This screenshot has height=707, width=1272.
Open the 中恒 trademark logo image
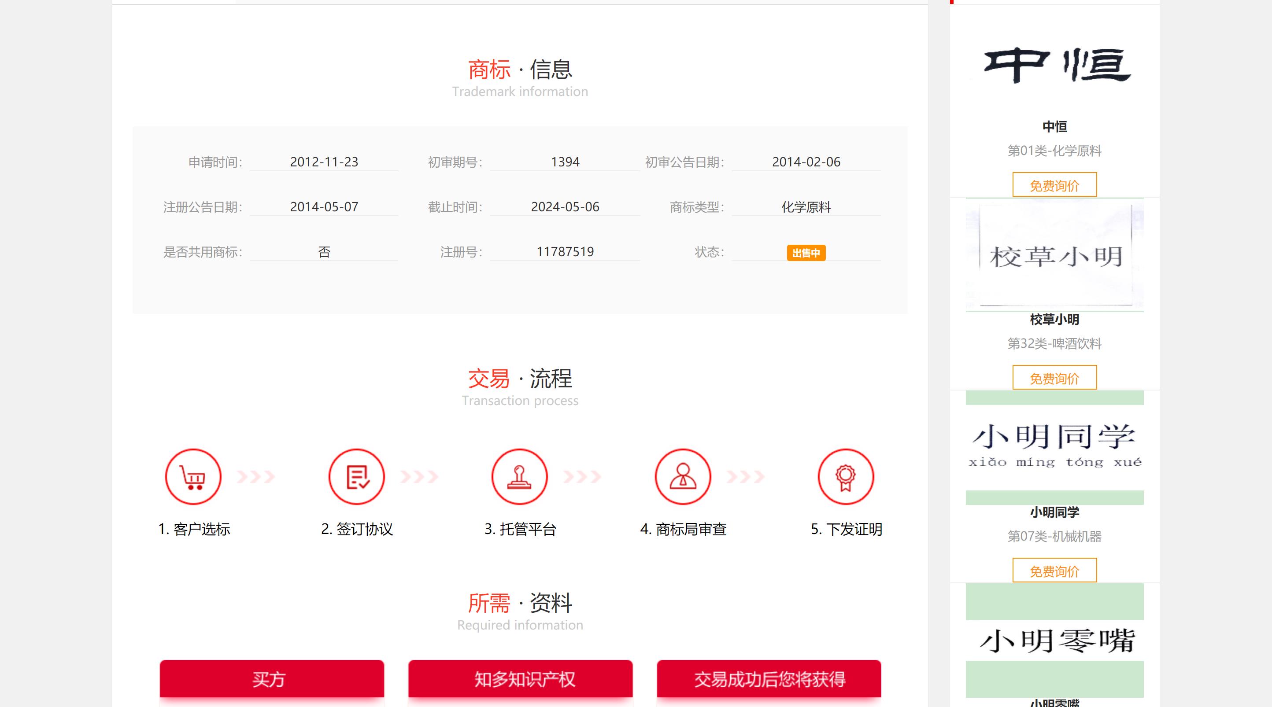(x=1055, y=64)
